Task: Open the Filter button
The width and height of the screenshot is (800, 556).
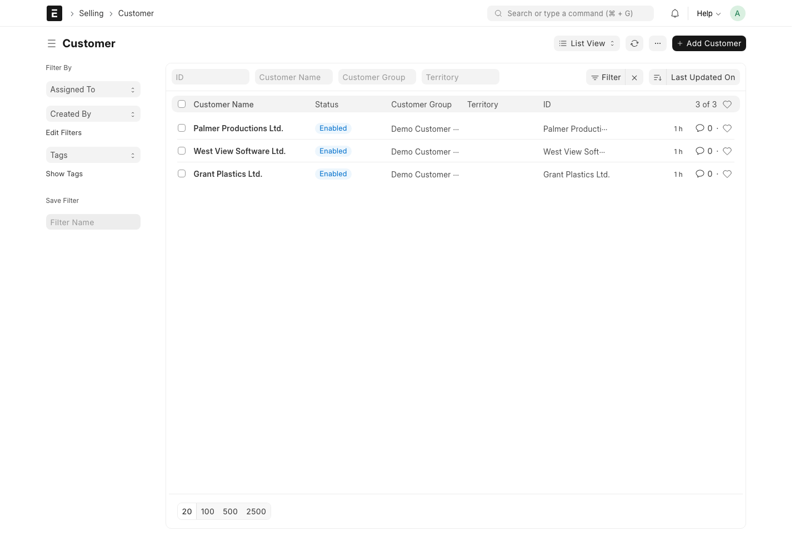Action: point(606,77)
